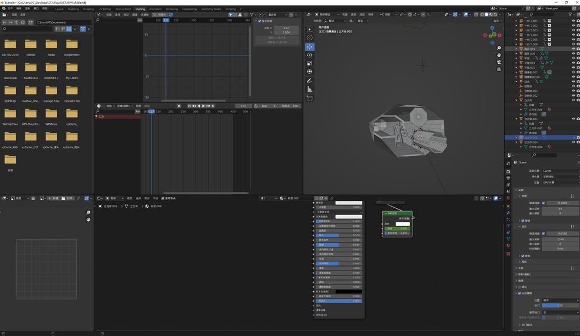This screenshot has height=336, width=580.
Task: Open the Cycles render engine dropdown
Action: point(560,171)
